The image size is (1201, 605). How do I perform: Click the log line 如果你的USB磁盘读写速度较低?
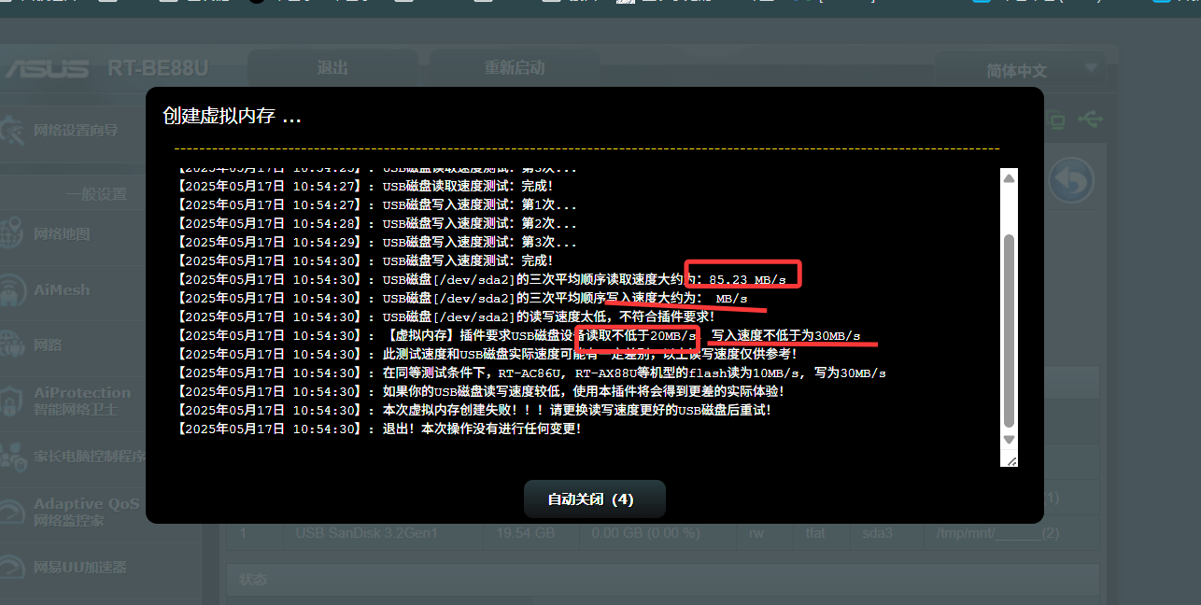tap(480, 391)
